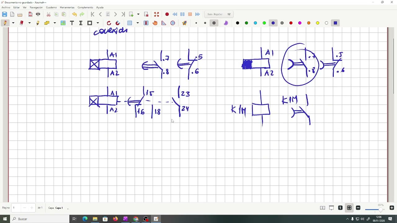Open the custom color picker square
This screenshot has width=397, height=223.
click(x=336, y=23)
